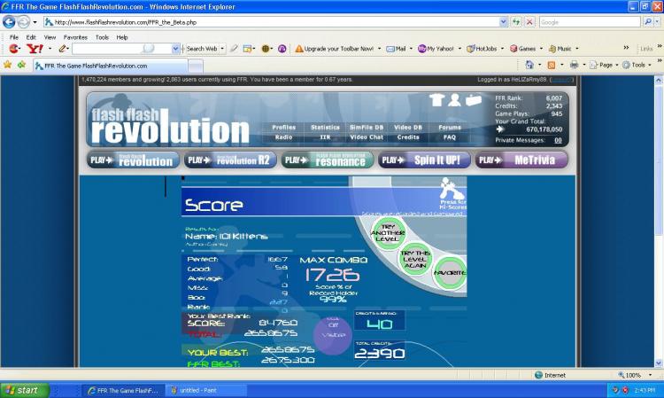
Task: Open the Statistics link in FFR nav
Action: 325,127
